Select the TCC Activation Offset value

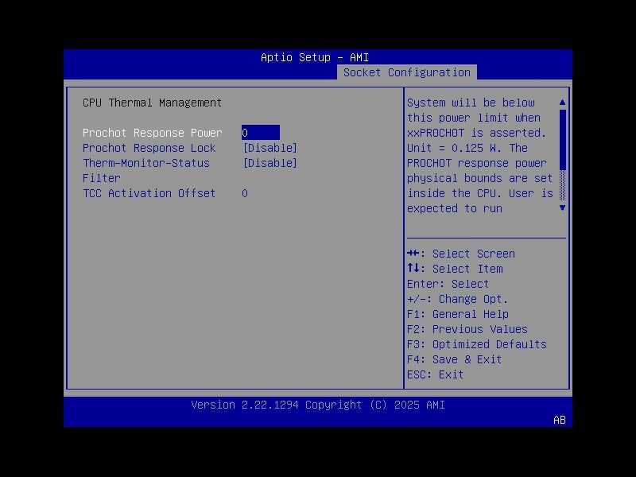pyautogui.click(x=244, y=193)
